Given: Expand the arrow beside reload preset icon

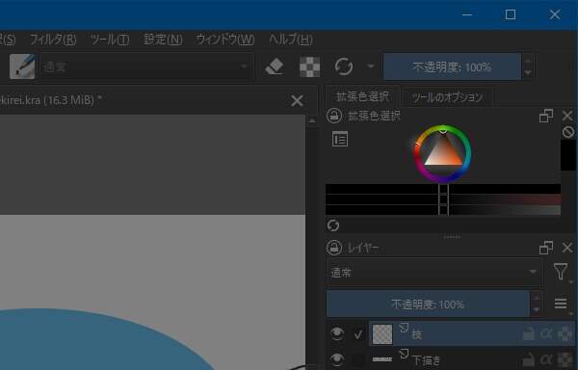Looking at the screenshot, I should point(371,66).
